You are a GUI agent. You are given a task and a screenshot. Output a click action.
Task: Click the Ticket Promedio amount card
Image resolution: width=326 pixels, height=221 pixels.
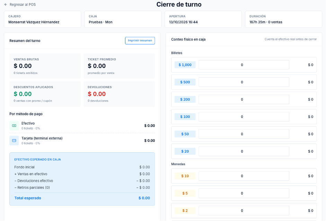[119, 66]
